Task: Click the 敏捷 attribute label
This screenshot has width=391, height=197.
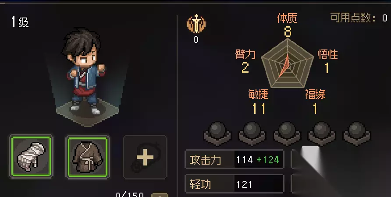Action: click(x=258, y=95)
